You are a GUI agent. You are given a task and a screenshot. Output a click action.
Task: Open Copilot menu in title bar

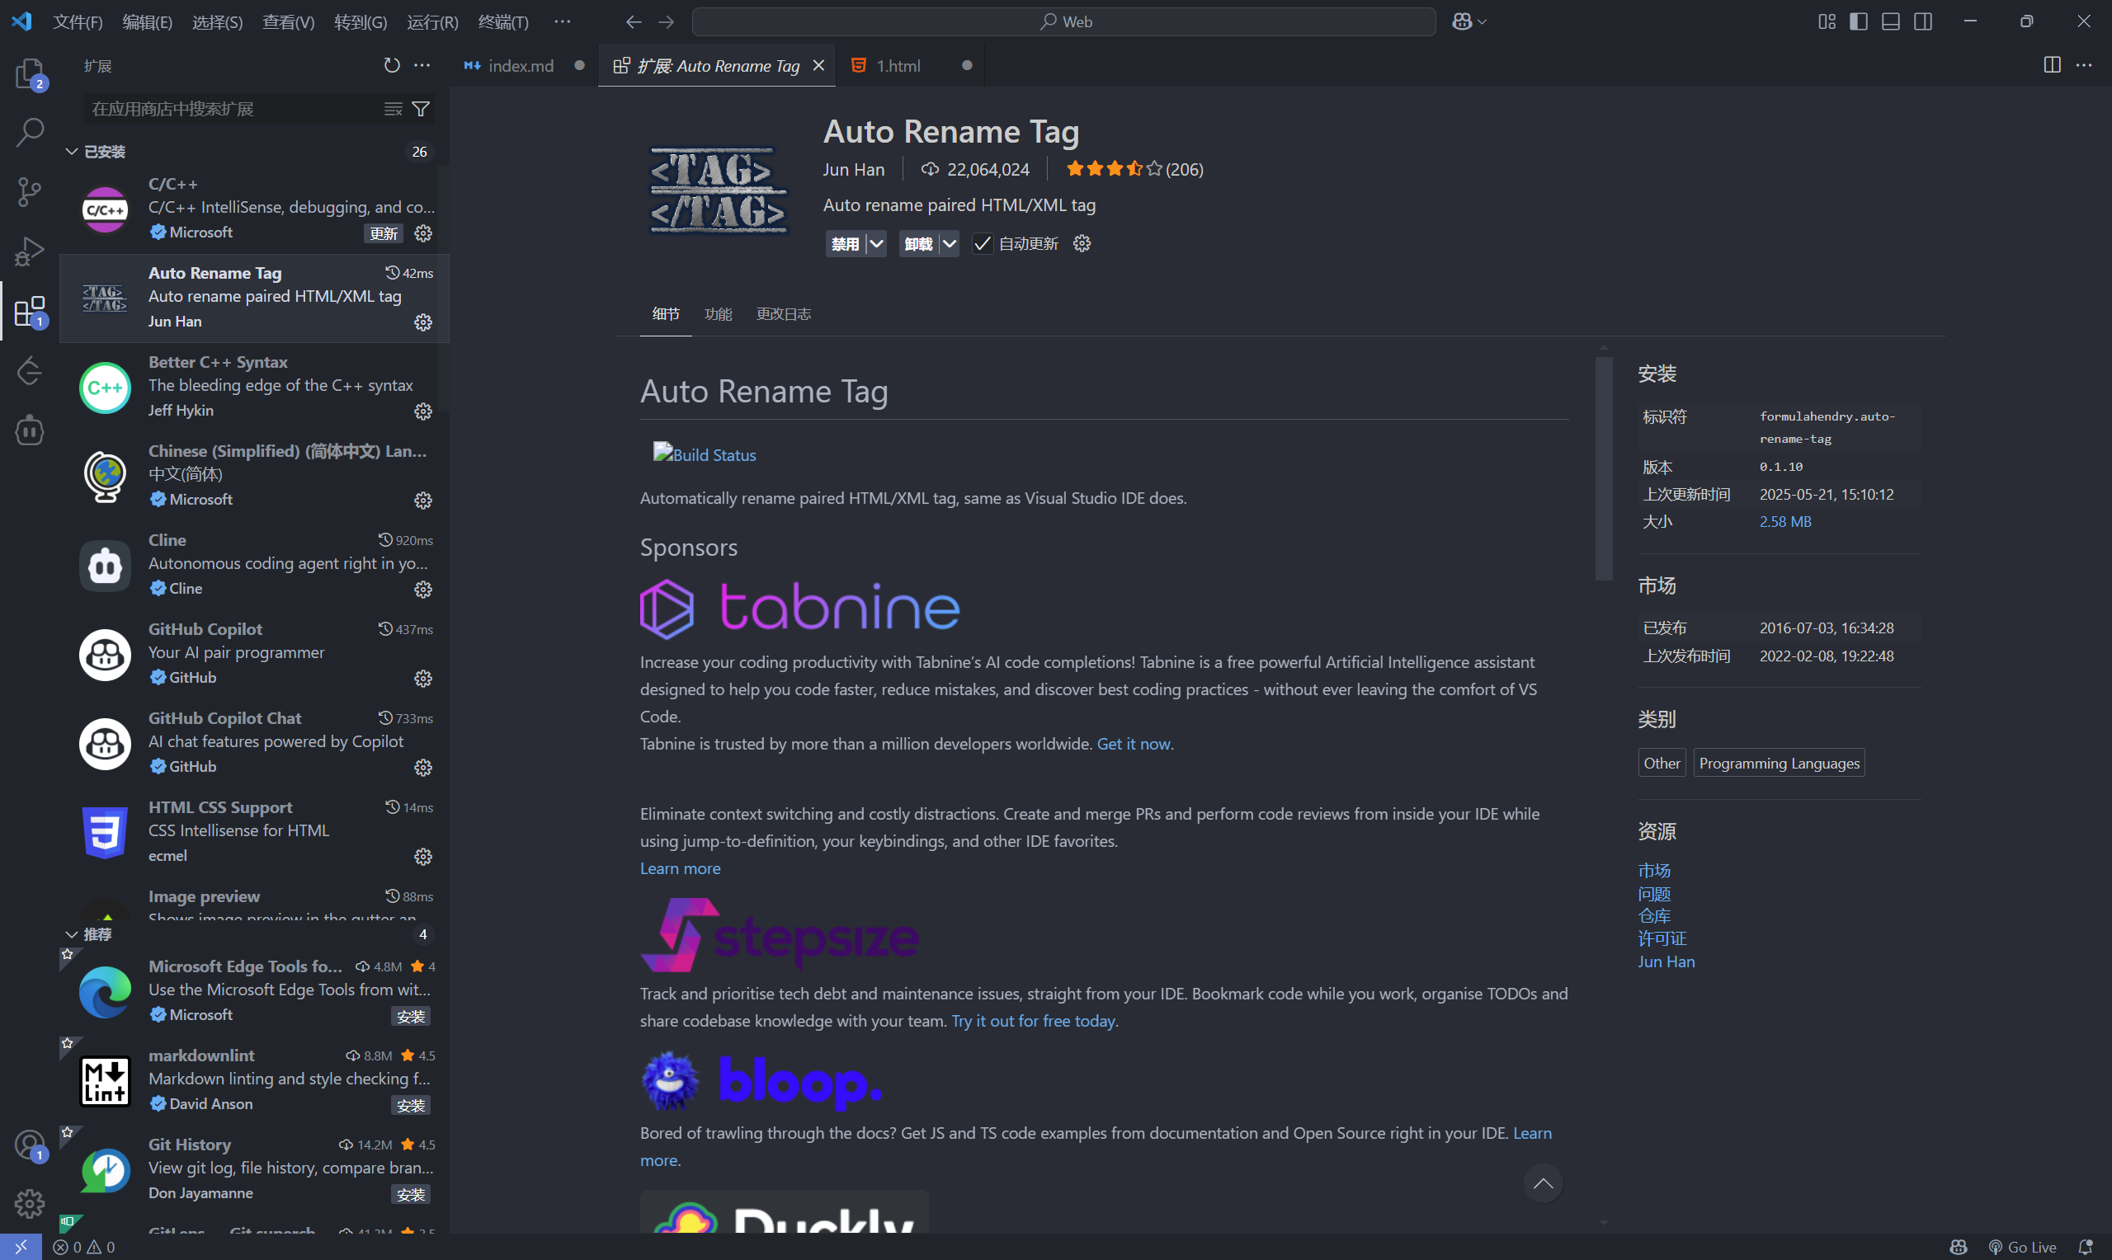(x=1469, y=21)
